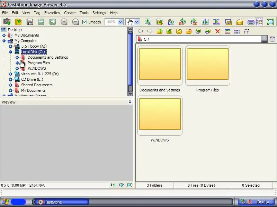Click the Save As floppy disk icon

point(30,22)
